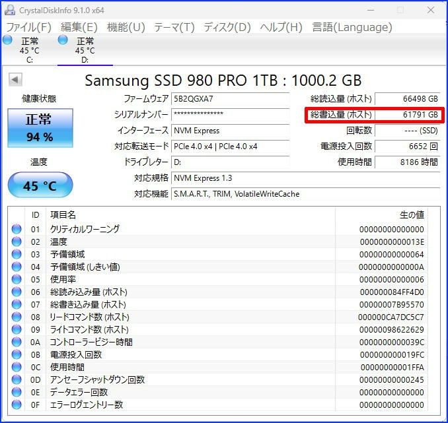
Task: Open the ディスク(D) menu
Action: 227,27
